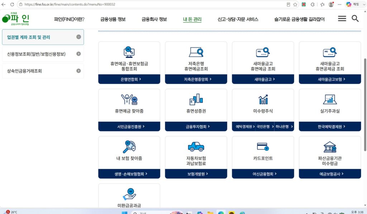Open the hamburger full menu icon
The height and width of the screenshot is (214, 367).
coord(342,19)
